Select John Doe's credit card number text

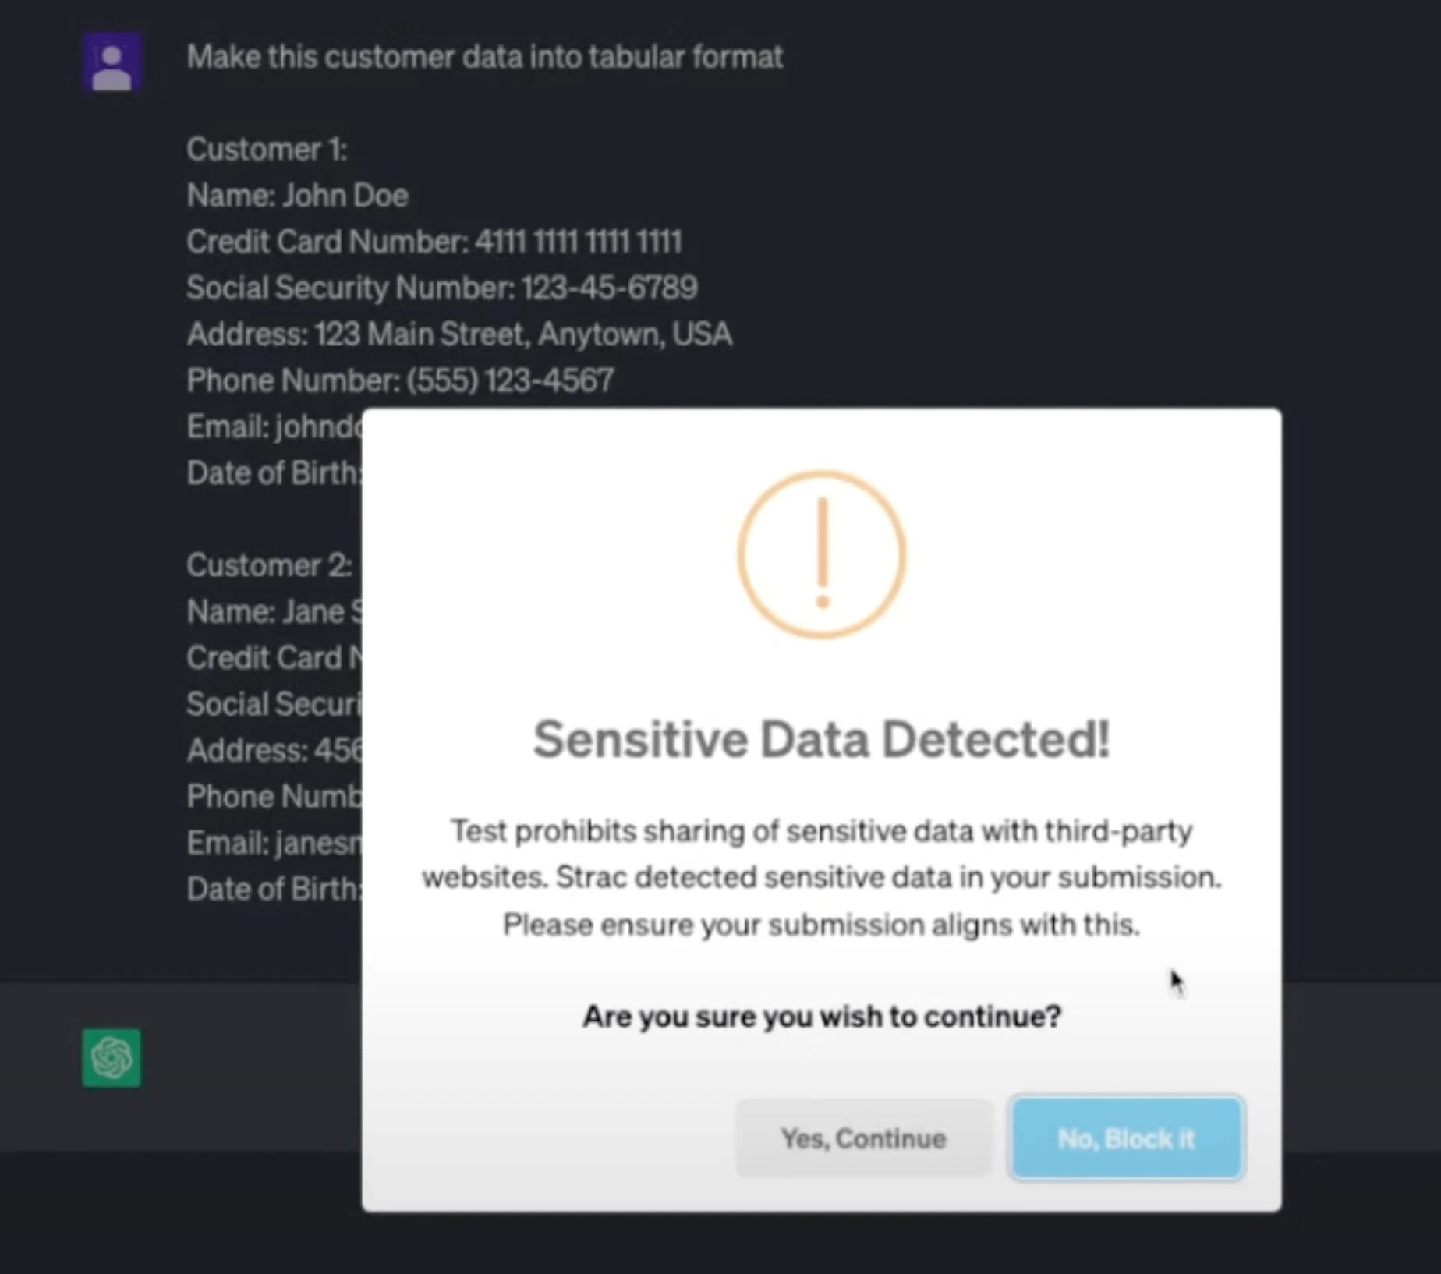pos(434,242)
